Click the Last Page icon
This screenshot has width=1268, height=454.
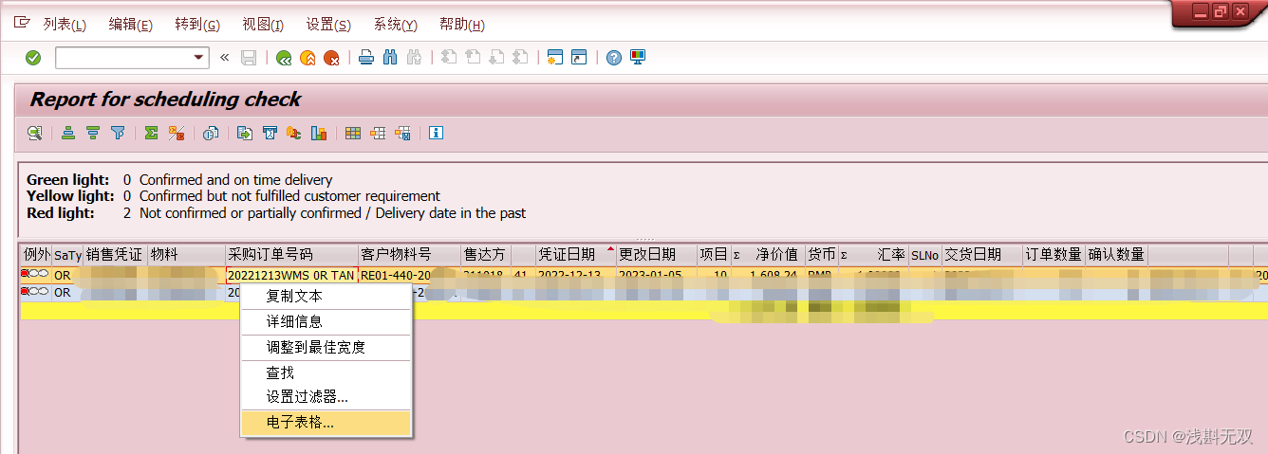click(519, 58)
